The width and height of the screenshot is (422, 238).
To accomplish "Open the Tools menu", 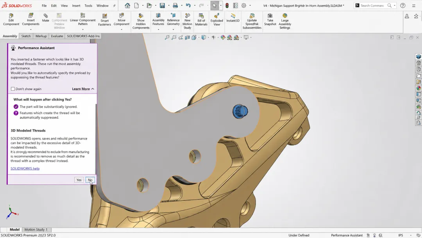I will (x=88, y=5).
